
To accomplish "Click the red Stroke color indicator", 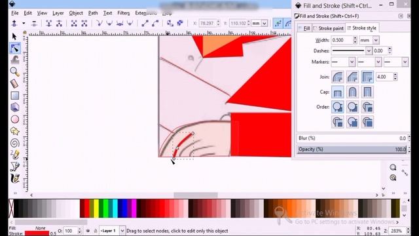I will (x=37, y=233).
